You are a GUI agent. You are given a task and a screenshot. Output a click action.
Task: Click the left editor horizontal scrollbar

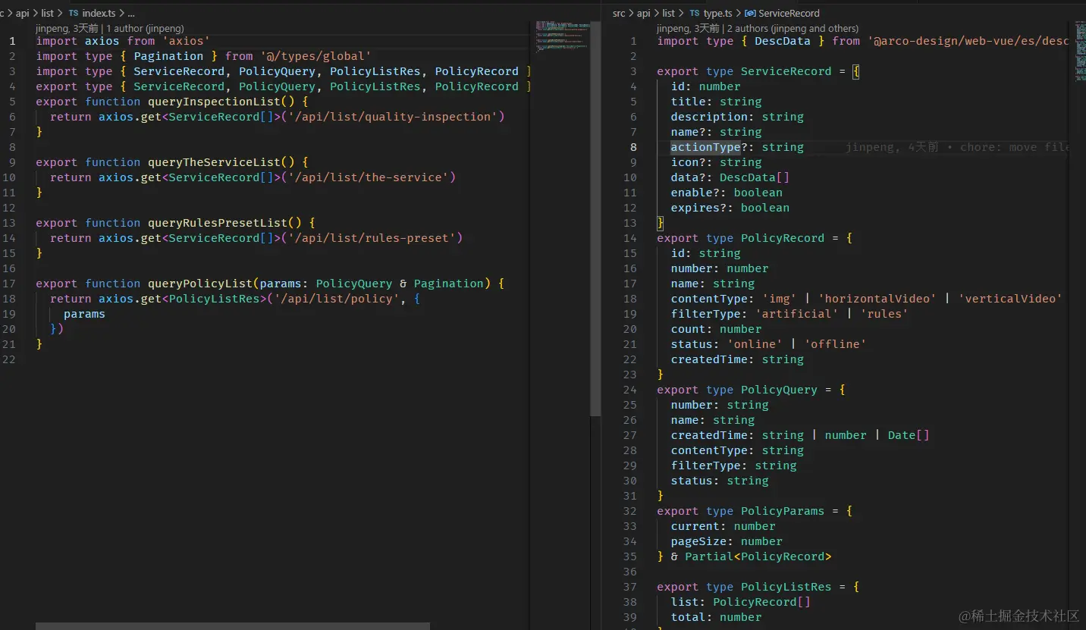[x=232, y=626]
